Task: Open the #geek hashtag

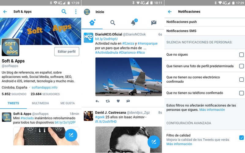Action: pos(100,117)
